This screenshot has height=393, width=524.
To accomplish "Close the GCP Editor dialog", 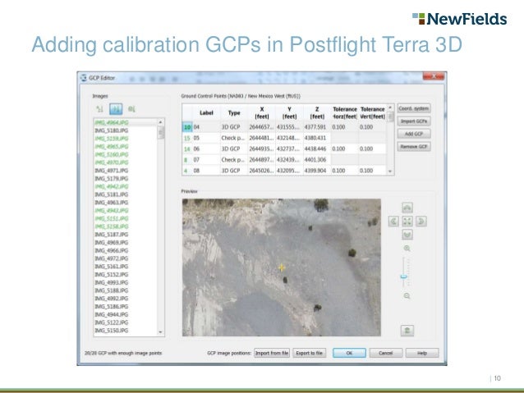I will (x=434, y=76).
